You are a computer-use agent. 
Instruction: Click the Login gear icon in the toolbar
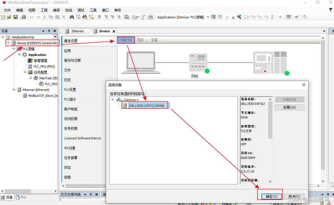tap(213, 17)
